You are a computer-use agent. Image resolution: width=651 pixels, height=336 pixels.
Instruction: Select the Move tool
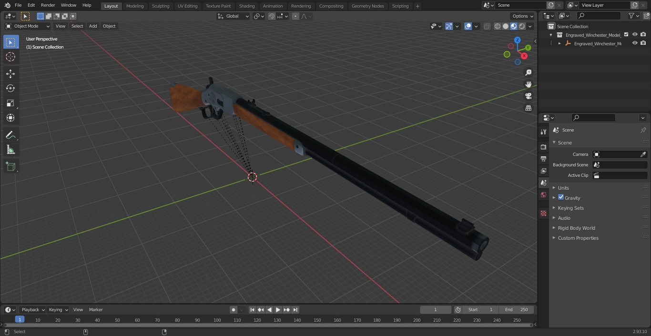(x=10, y=73)
